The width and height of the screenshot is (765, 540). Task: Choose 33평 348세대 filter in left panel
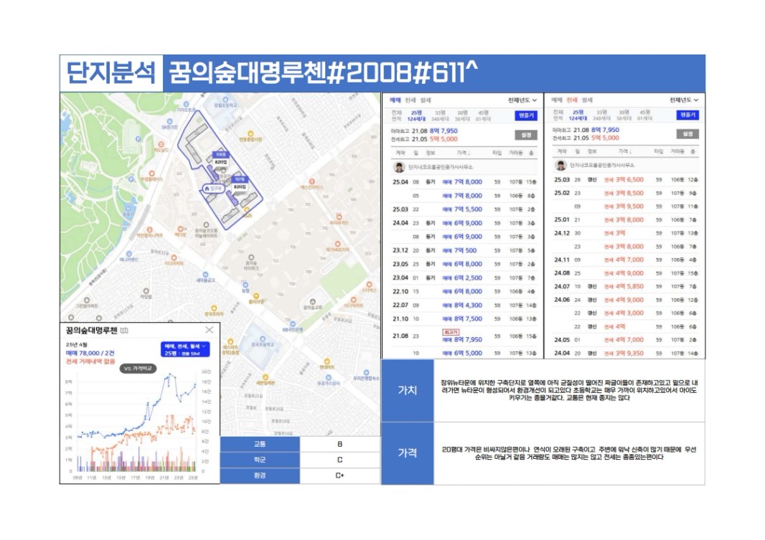[440, 115]
